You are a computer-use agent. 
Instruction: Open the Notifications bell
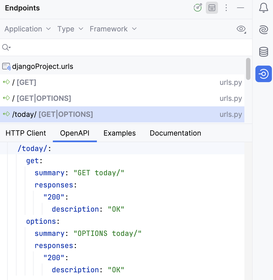click(x=263, y=8)
